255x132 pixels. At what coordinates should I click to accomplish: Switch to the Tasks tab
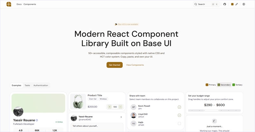tap(27, 85)
